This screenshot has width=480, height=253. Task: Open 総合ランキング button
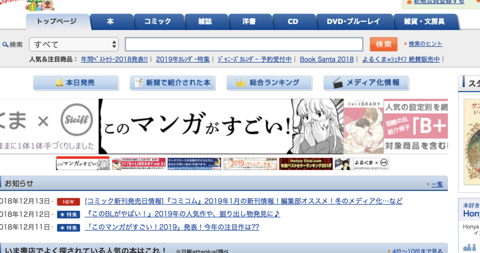(x=269, y=82)
